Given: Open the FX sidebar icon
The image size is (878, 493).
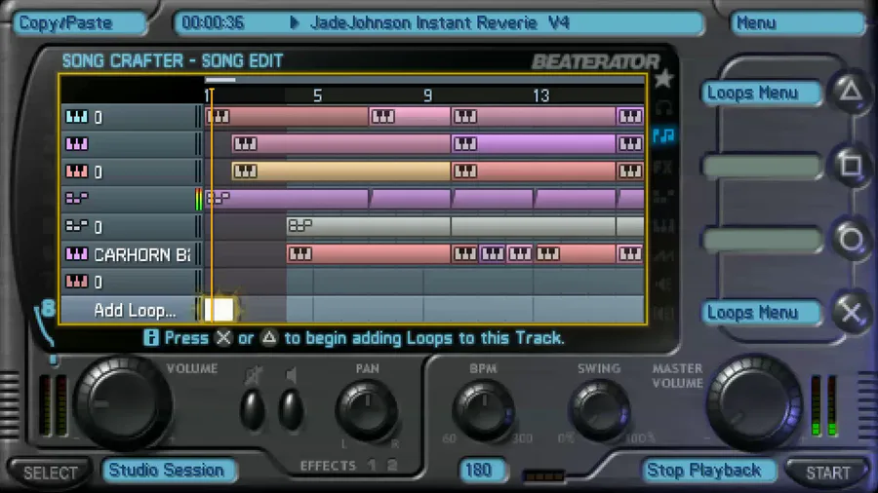Looking at the screenshot, I should coord(663,168).
